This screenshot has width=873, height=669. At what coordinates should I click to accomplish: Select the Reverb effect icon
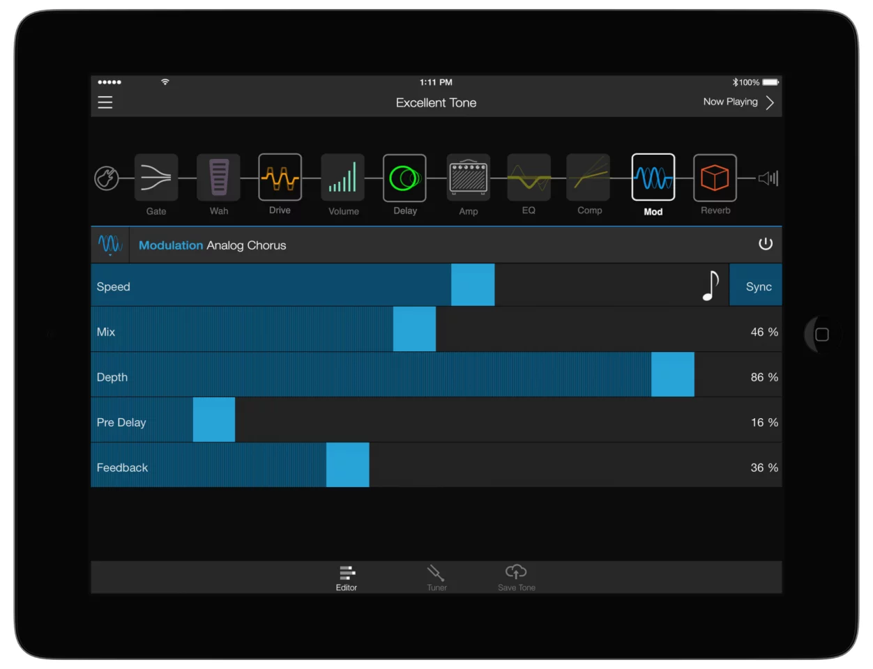[715, 178]
